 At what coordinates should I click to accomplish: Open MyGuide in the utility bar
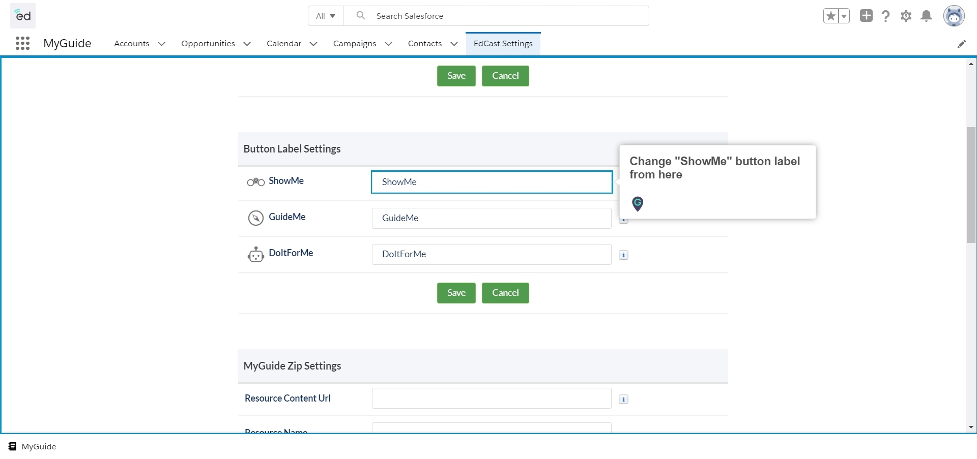coord(33,446)
